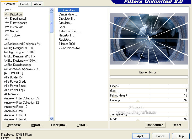Click the category list scrollbar thumb
Screen dimensions: 192x139
[x=52, y=23]
